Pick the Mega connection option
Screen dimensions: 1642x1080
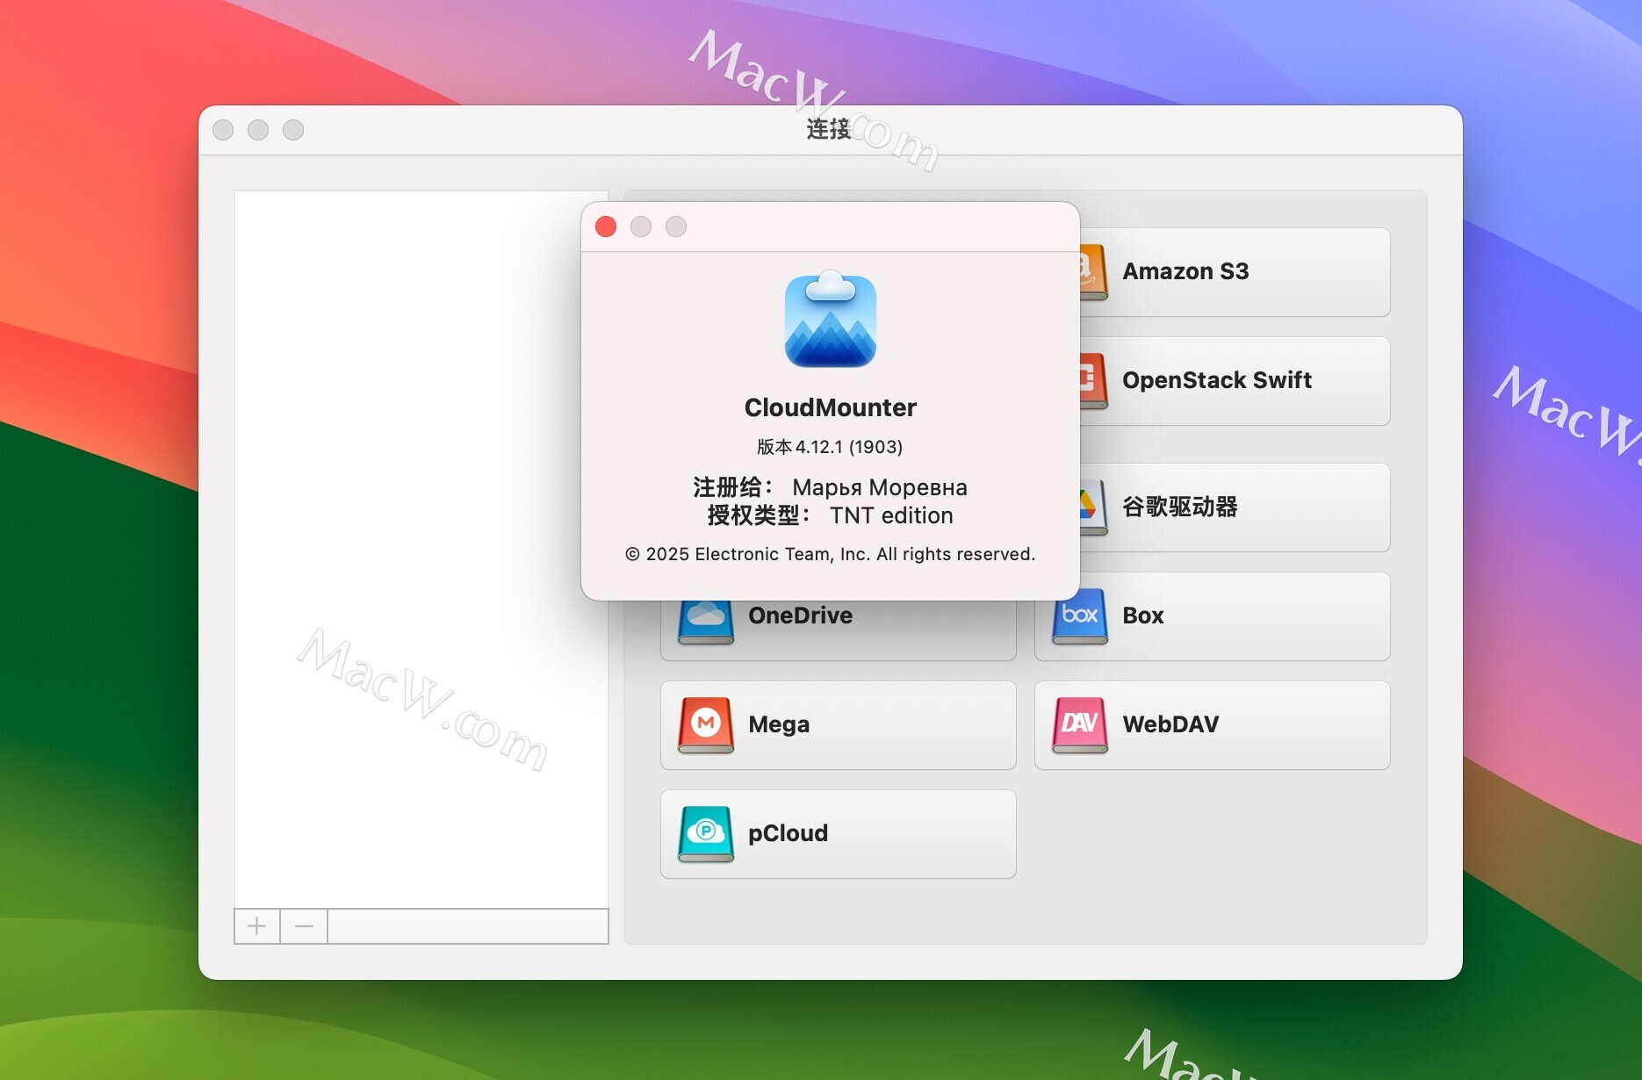[838, 725]
